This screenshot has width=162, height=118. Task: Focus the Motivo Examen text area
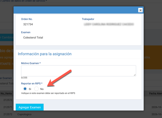(x=79, y=71)
